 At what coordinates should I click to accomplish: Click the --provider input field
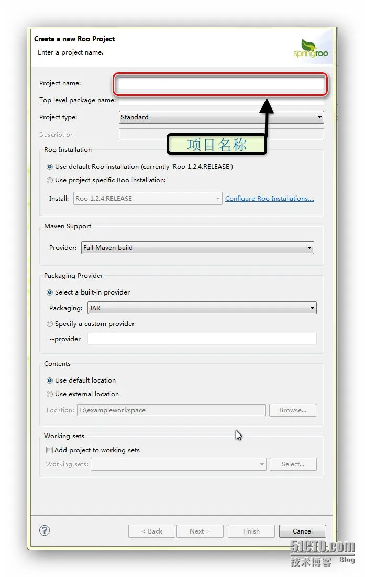pyautogui.click(x=202, y=339)
